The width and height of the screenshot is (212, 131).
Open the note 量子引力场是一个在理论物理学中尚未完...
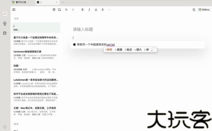(x=36, y=40)
